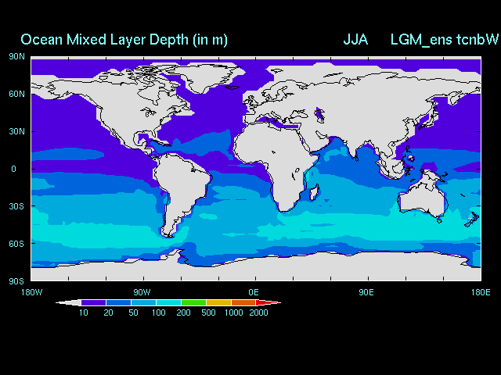Image resolution: width=501 pixels, height=375 pixels.
Task: Click the orange 1000–2000 m legend swatch
Action: tap(243, 302)
